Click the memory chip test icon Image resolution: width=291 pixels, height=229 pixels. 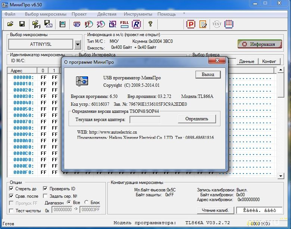pyautogui.click(x=229, y=24)
